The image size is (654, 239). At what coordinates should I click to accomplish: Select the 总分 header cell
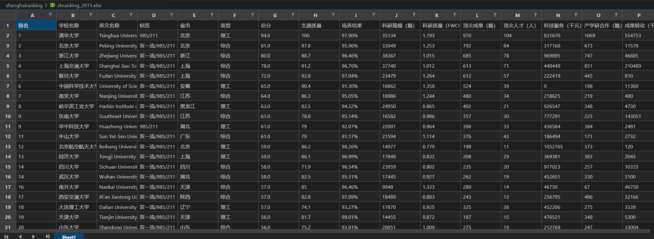click(x=279, y=25)
